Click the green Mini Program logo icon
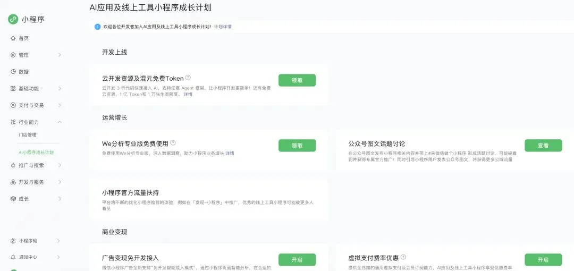The width and height of the screenshot is (574, 271). (x=13, y=20)
